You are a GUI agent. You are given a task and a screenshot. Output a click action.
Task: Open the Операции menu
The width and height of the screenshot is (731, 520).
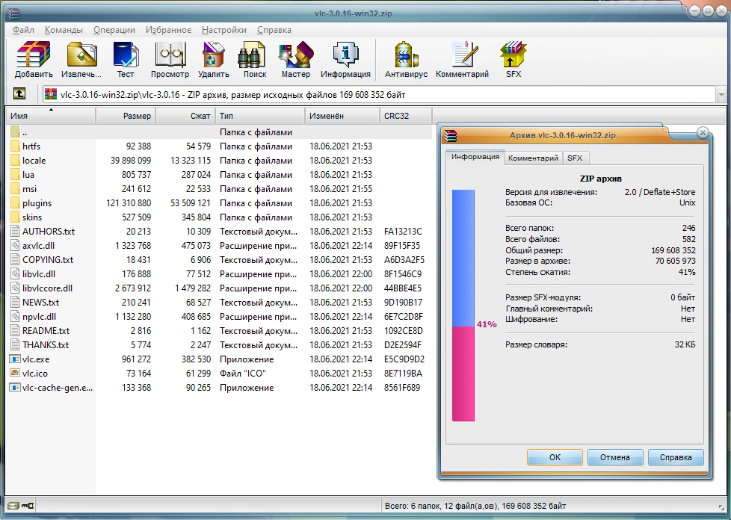click(x=114, y=30)
